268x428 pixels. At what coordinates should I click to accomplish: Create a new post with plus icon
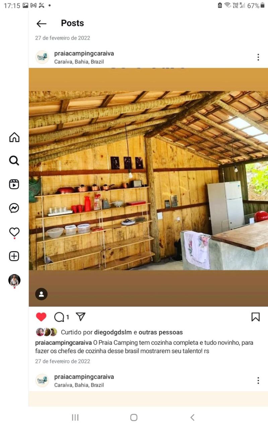click(14, 256)
